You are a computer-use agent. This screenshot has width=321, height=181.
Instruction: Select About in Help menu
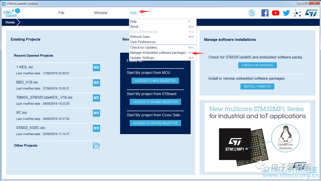[x=163, y=27]
